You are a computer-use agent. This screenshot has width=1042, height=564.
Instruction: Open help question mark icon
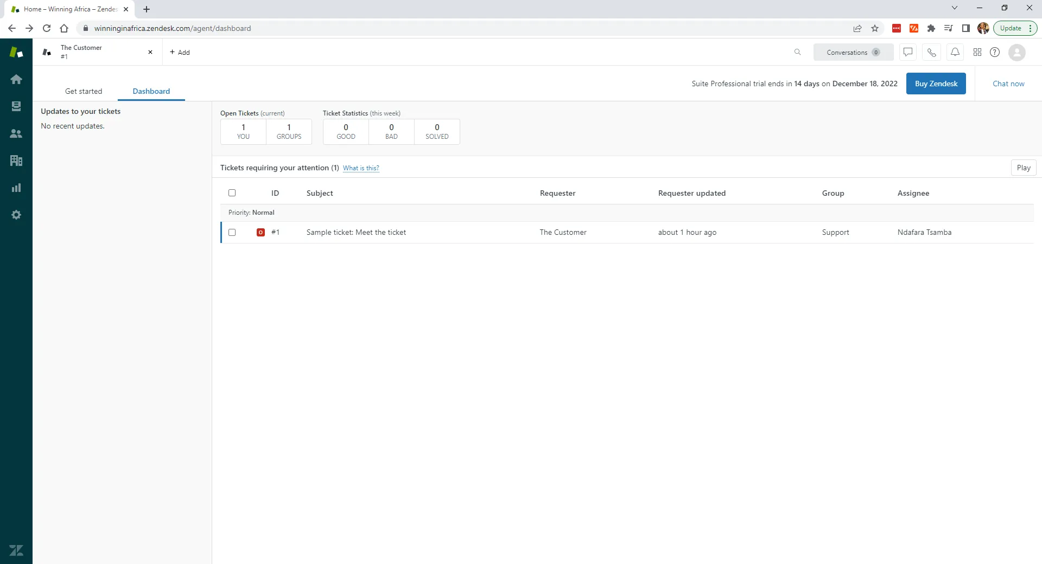click(x=995, y=52)
